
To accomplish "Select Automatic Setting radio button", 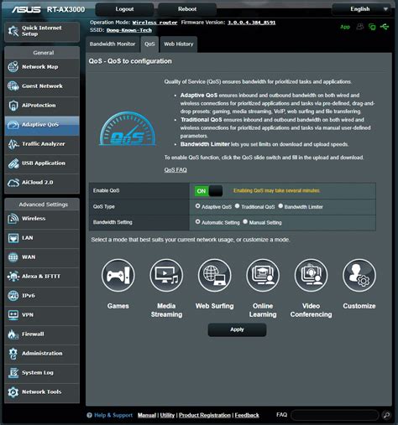I will 197,222.
